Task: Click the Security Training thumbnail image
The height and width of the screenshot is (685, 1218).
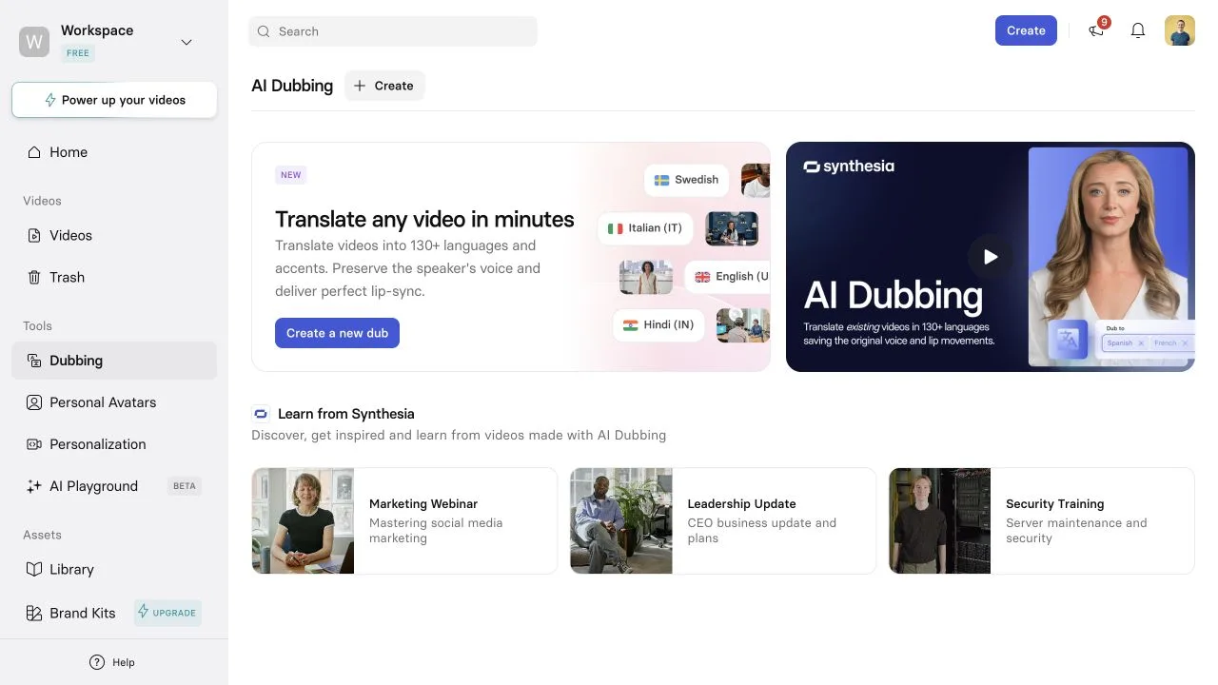Action: pos(940,520)
